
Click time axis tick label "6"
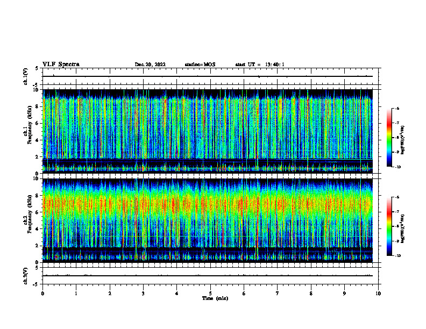click(x=244, y=294)
